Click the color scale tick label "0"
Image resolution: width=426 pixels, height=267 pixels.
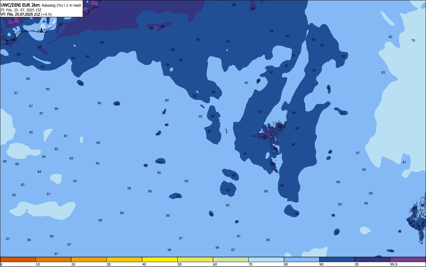[1, 264]
